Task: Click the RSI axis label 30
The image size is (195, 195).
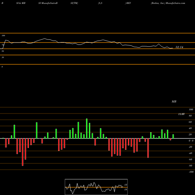Action: (3, 57)
